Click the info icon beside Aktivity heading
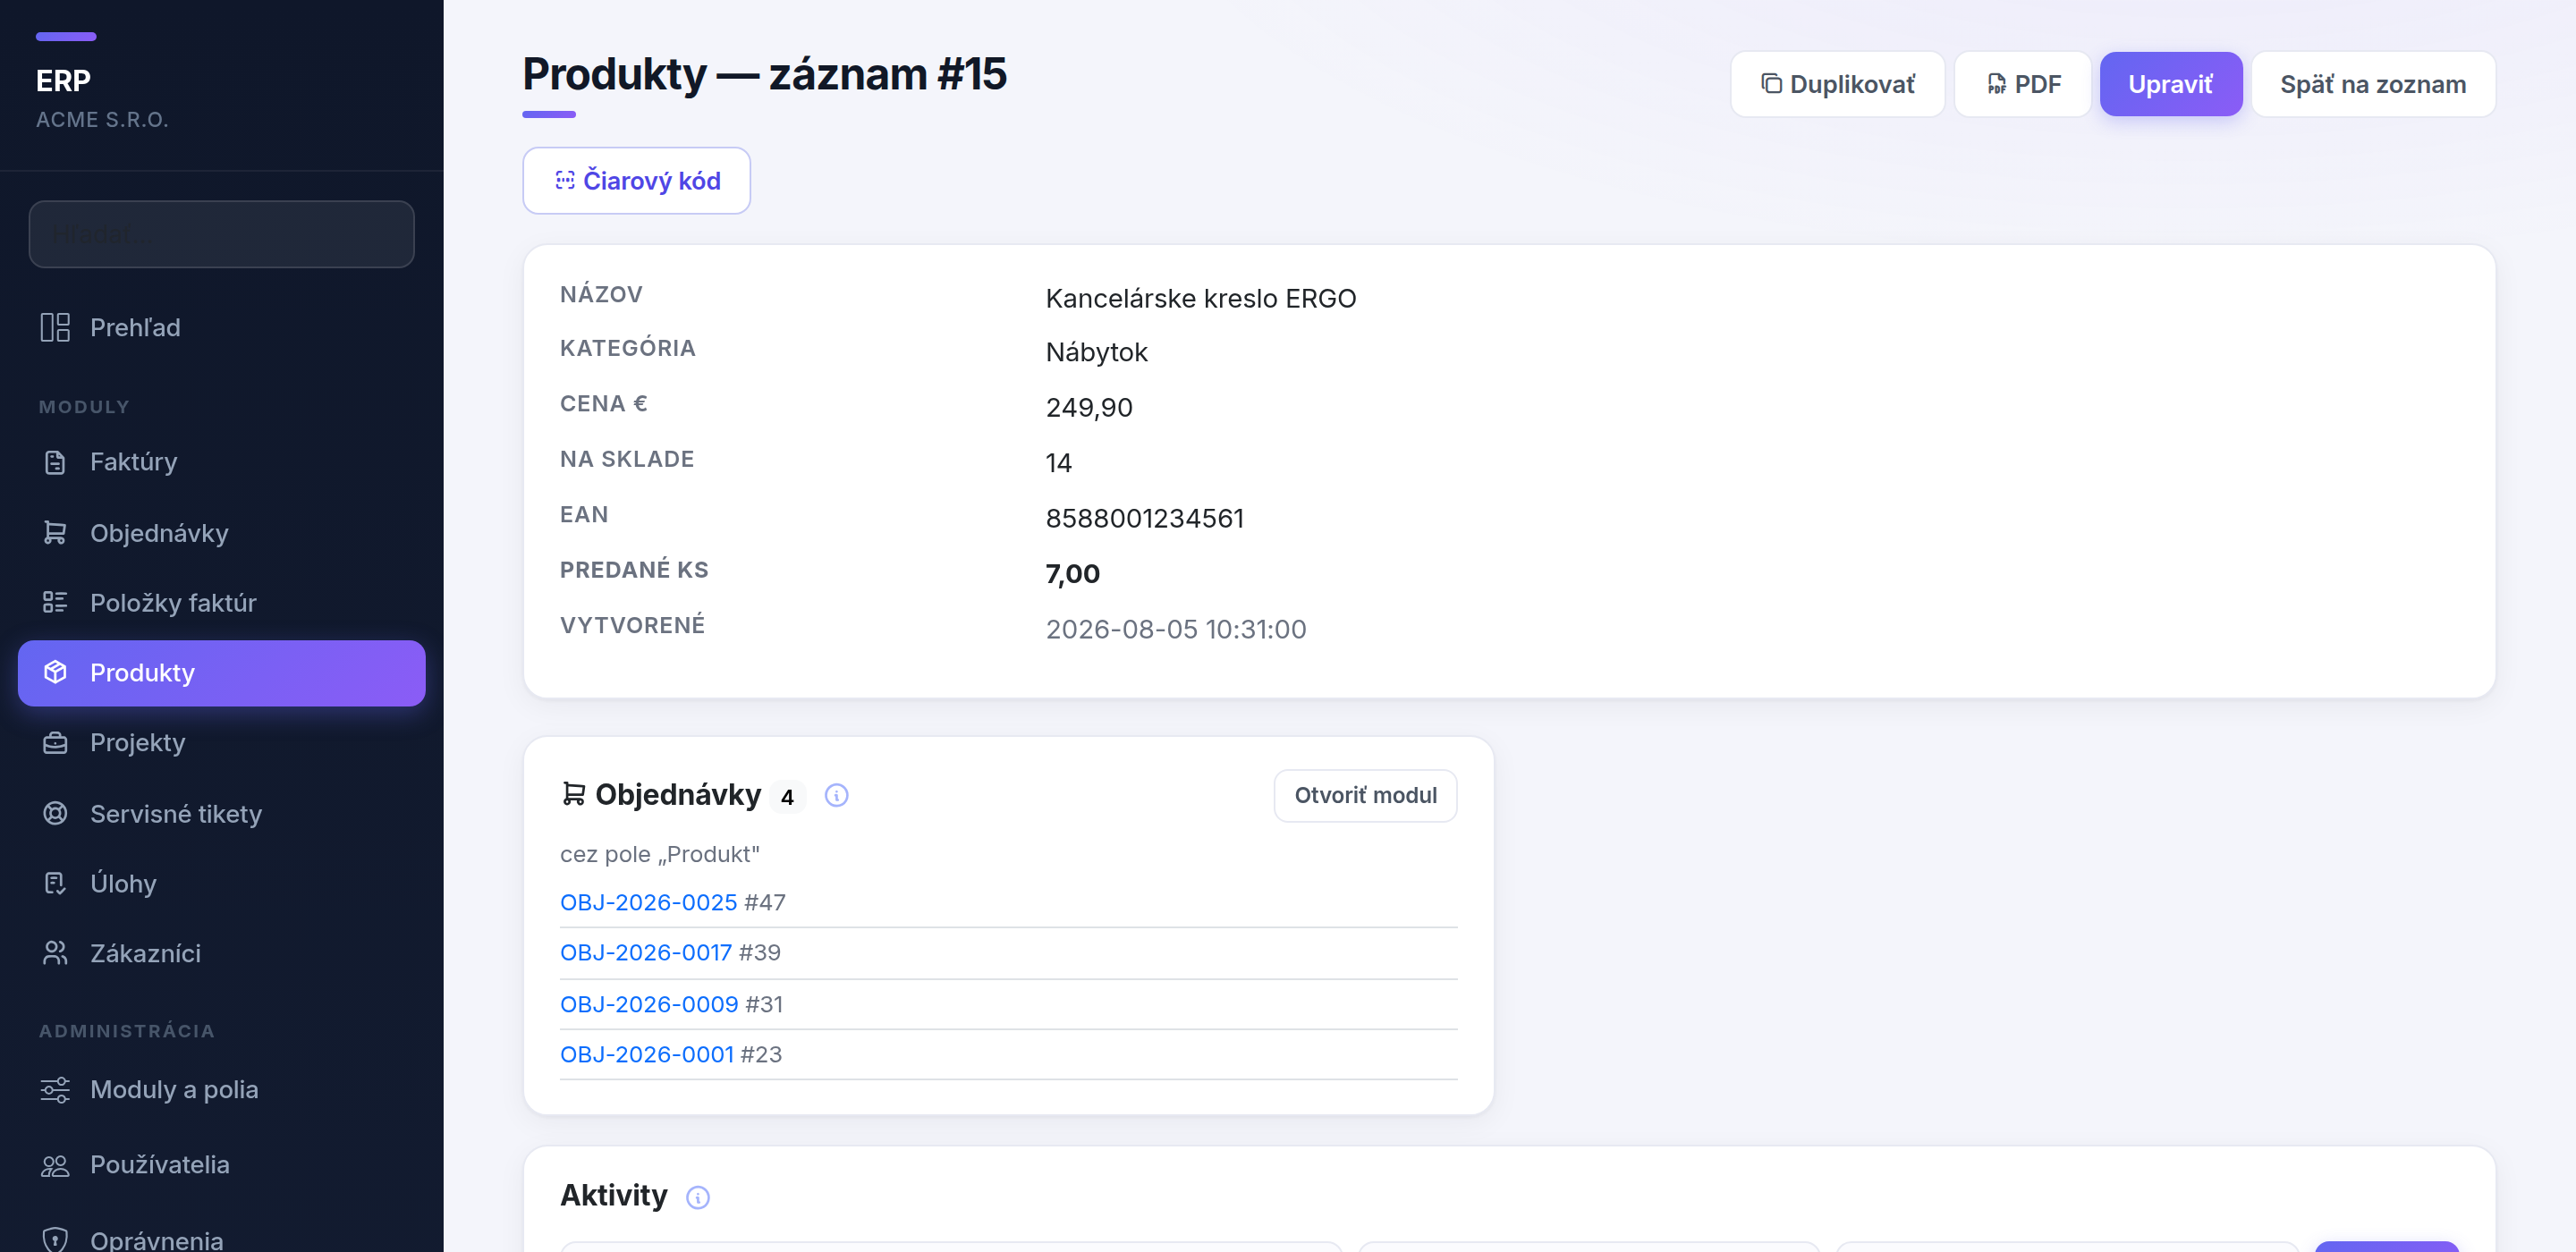This screenshot has width=2576, height=1252. click(x=698, y=1197)
